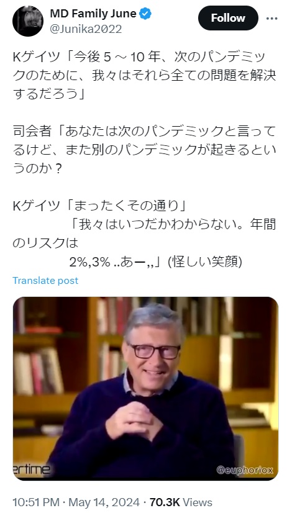Open the MD Family June profile avatar

click(x=28, y=21)
